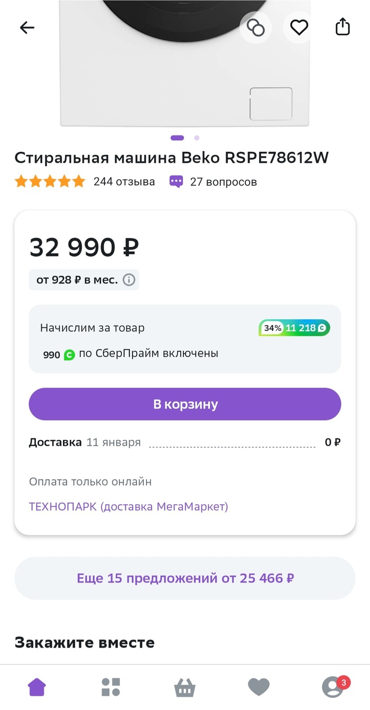Open the 244 отзыва reviews link

124,182
